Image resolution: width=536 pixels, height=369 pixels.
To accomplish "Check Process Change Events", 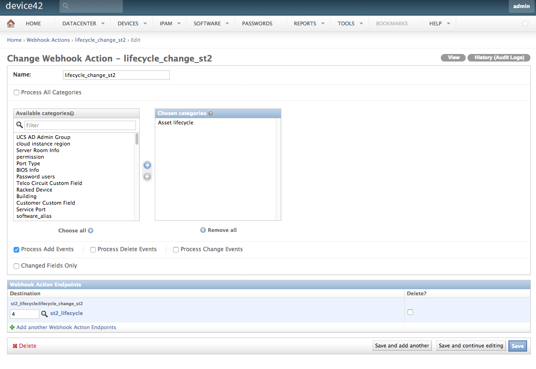I will pyautogui.click(x=176, y=250).
